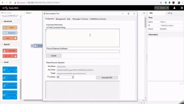This screenshot has height=104, width=184.
Task: Open the Messages To Device tab
Action: (80, 19)
